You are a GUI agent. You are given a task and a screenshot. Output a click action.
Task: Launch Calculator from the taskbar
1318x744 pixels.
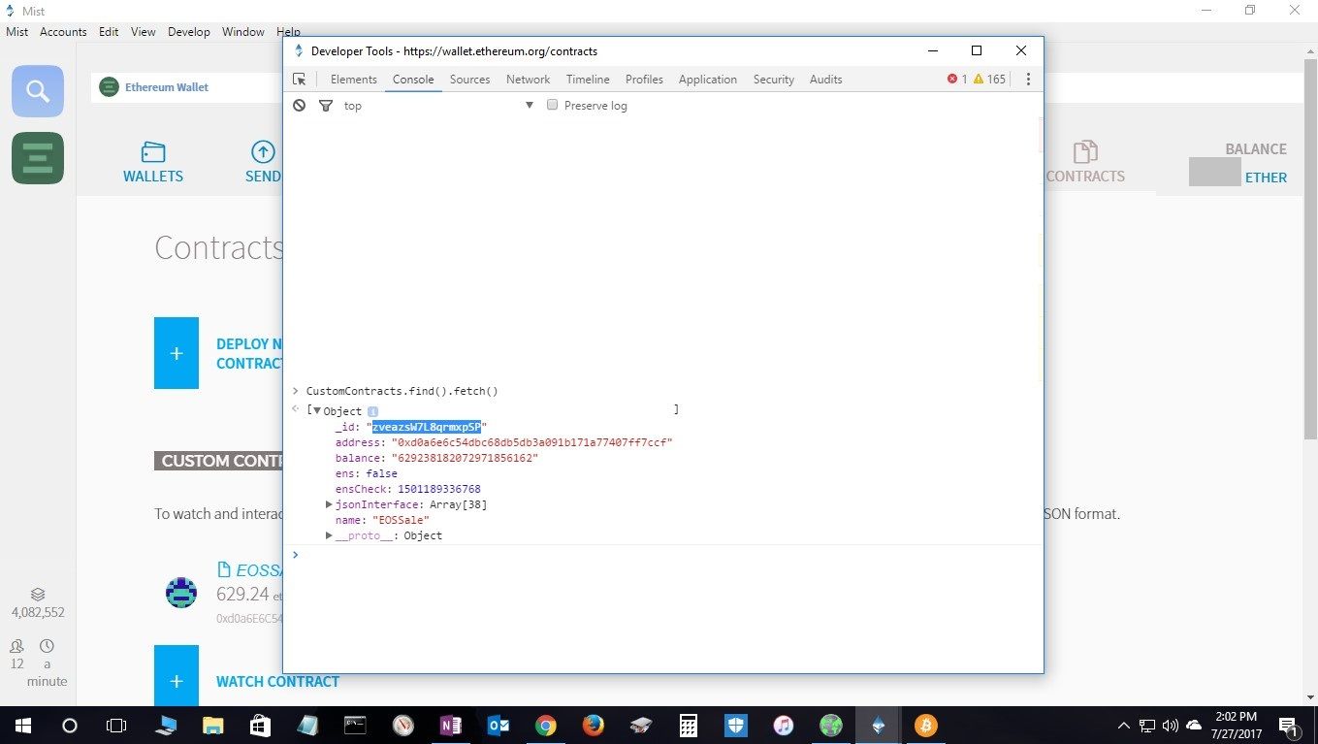[689, 726]
